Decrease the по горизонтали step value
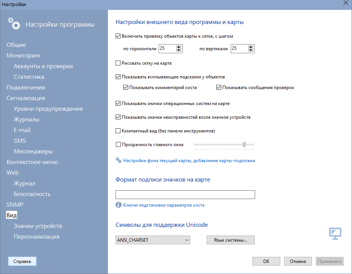This screenshot has width=352, height=274. pyautogui.click(x=179, y=50)
